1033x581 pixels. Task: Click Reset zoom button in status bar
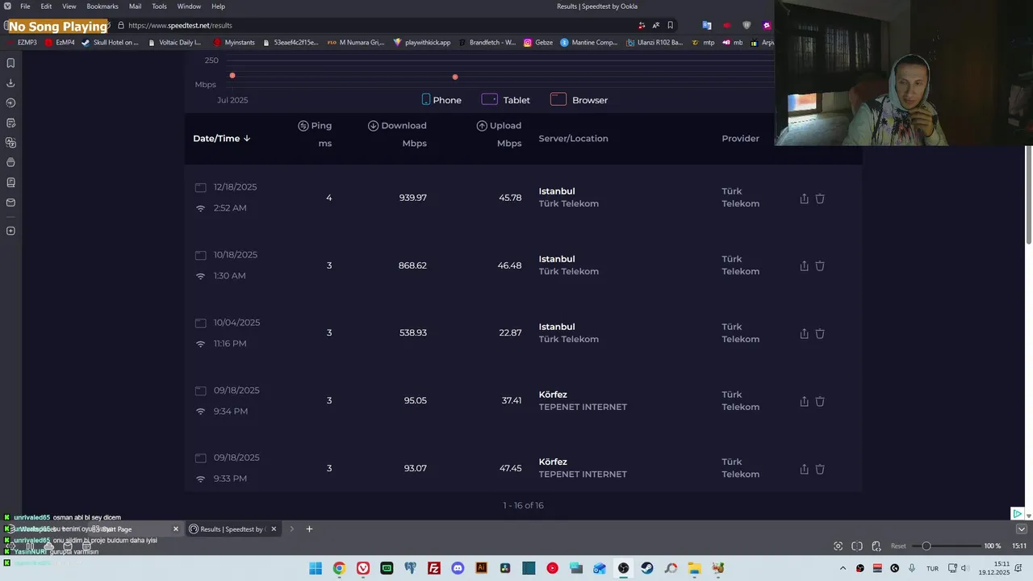(x=898, y=546)
